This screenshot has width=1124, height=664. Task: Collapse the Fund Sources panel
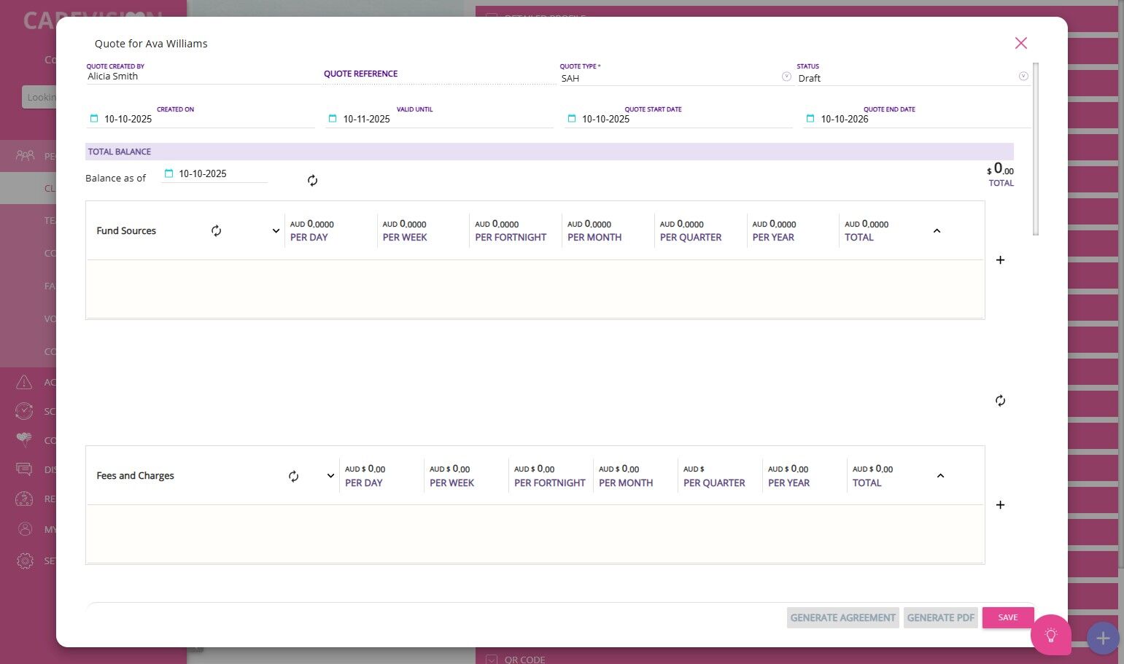937,231
